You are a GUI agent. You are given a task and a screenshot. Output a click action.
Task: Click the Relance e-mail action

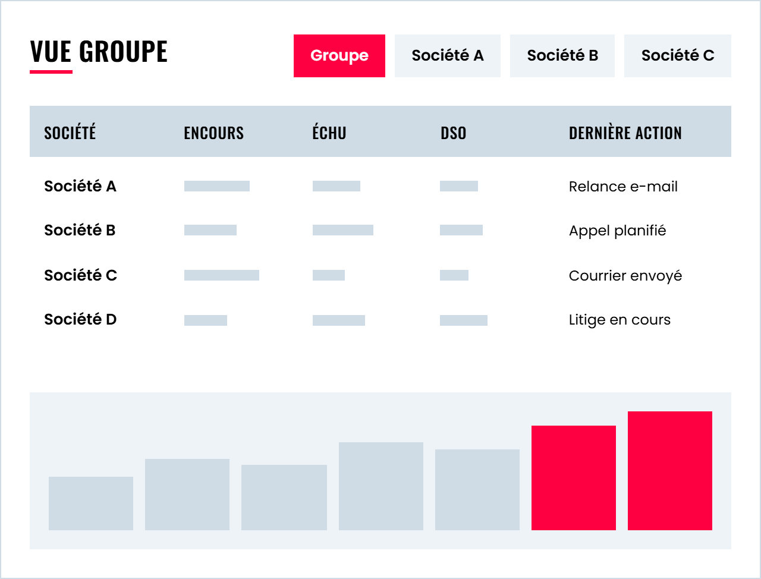623,187
